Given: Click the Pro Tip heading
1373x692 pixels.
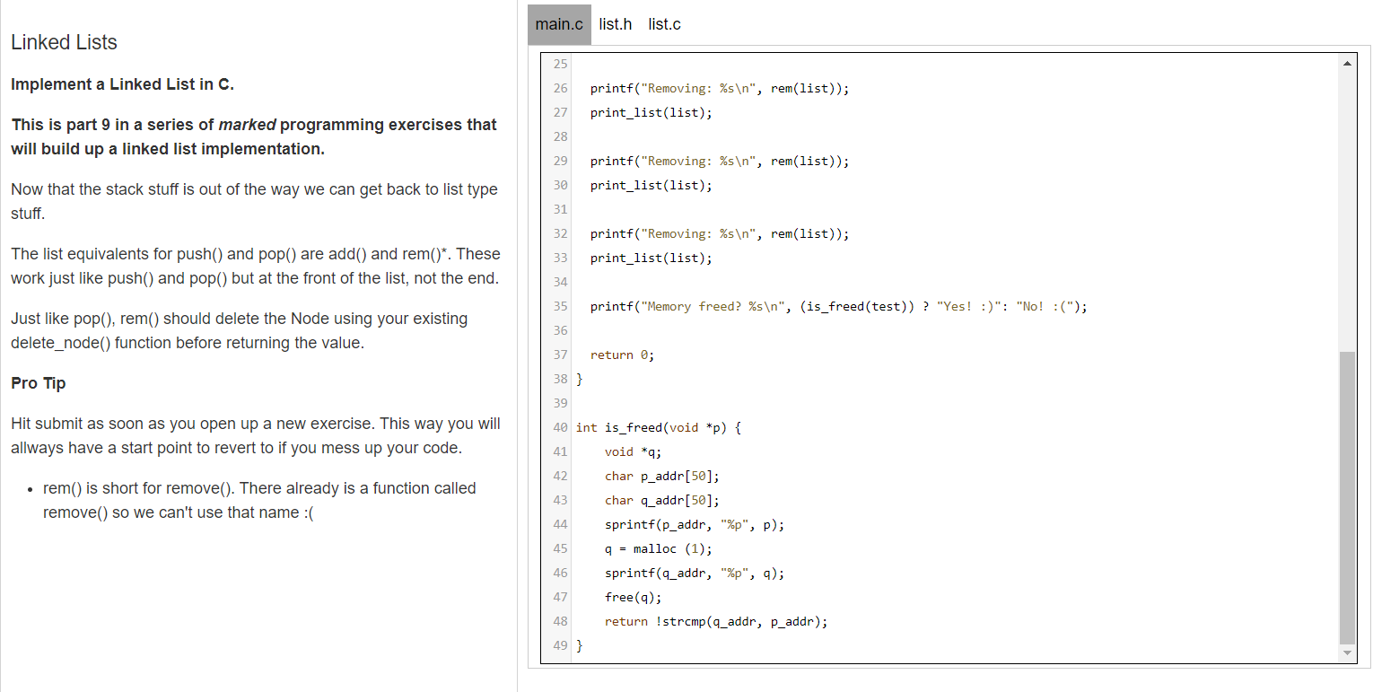Looking at the screenshot, I should point(39,382).
